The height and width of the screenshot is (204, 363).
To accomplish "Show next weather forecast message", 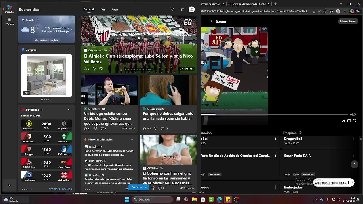I will [71, 30].
